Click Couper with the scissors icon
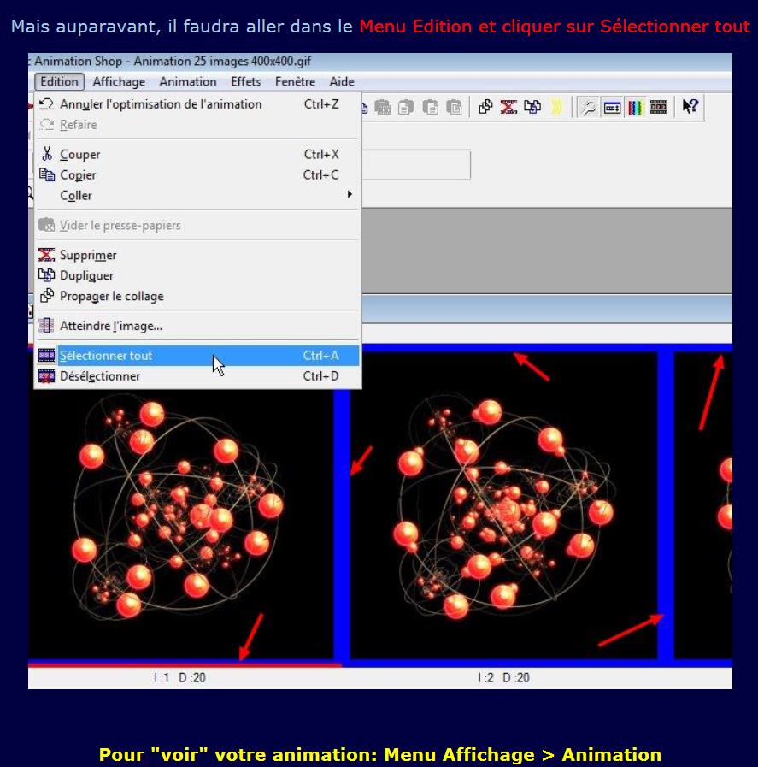Screen dimensions: 758x767 pos(79,155)
